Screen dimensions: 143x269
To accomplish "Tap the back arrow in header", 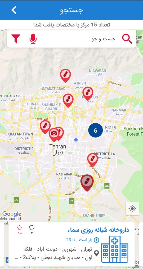I will click(x=14, y=10).
